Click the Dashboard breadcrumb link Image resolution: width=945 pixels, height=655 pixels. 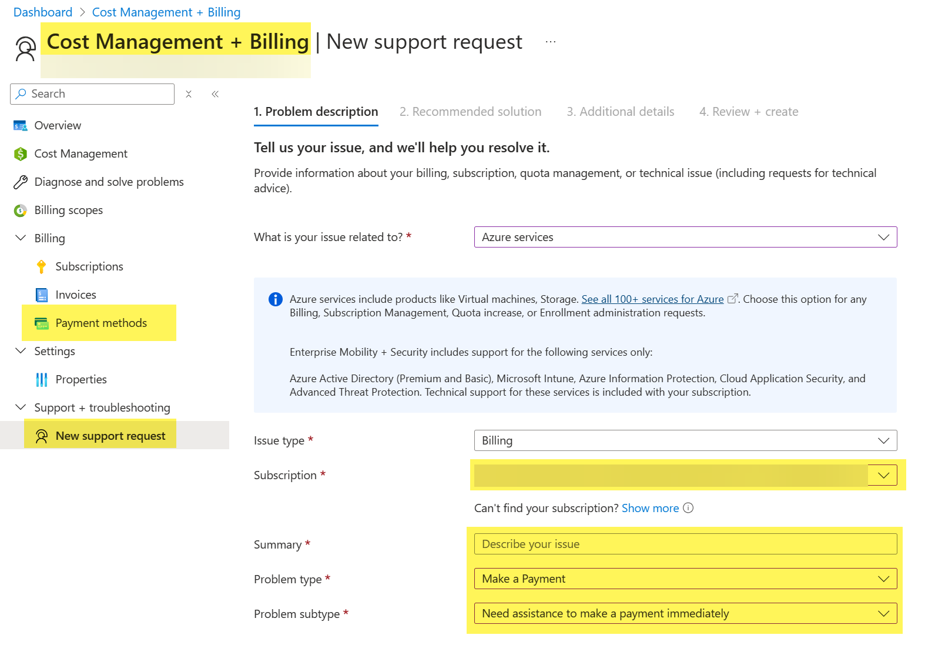click(x=43, y=12)
